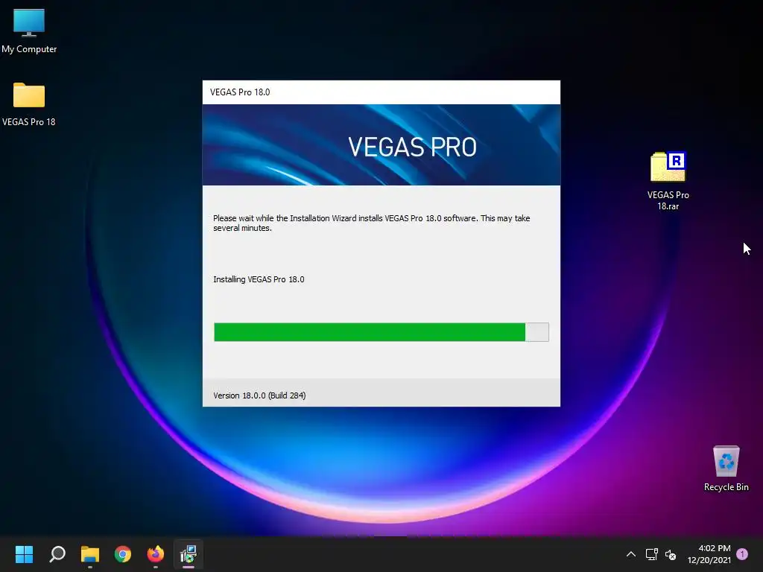Viewport: 763px width, 572px height.
Task: Expand the hidden system tray icons chevron
Action: [x=630, y=554]
